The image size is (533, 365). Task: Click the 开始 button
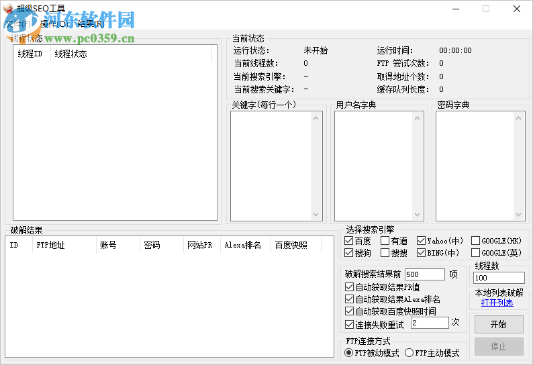click(x=499, y=324)
